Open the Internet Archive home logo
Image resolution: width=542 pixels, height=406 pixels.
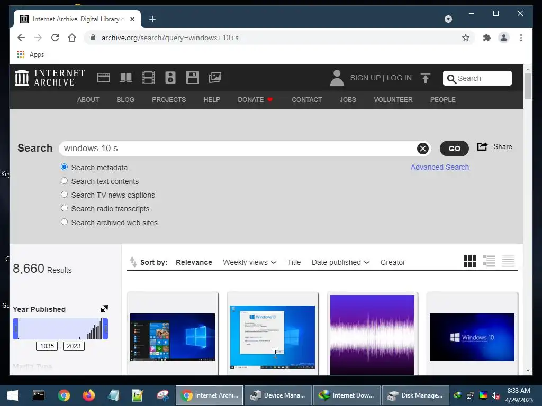[50, 78]
